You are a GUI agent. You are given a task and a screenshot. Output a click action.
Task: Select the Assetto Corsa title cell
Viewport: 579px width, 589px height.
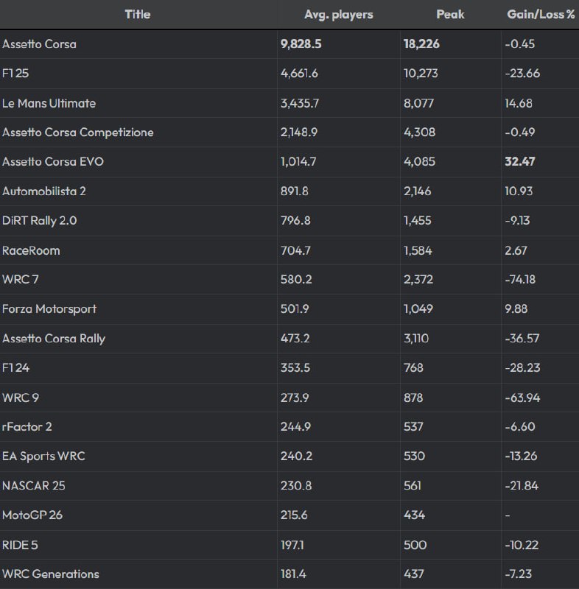(x=39, y=44)
